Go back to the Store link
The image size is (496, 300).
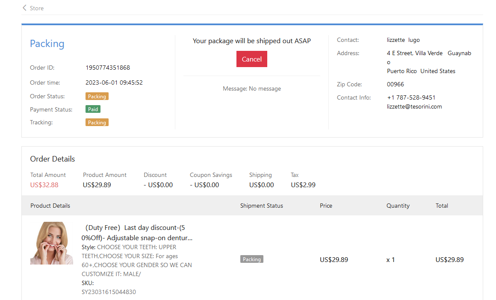coord(36,8)
